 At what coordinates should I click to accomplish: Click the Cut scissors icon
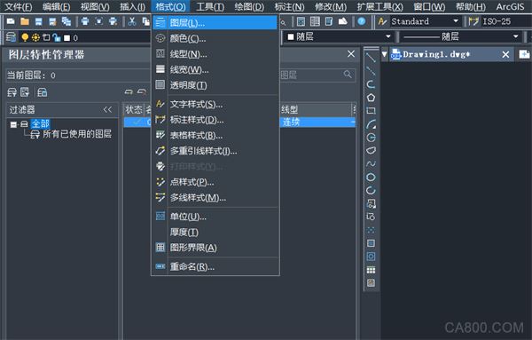pyautogui.click(x=132, y=21)
